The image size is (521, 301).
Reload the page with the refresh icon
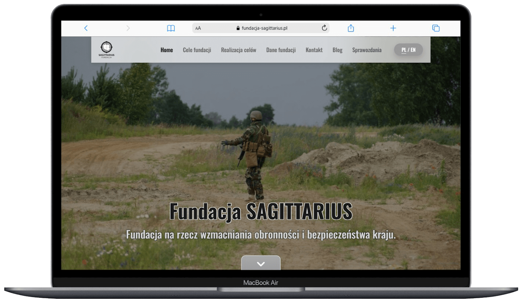point(324,28)
